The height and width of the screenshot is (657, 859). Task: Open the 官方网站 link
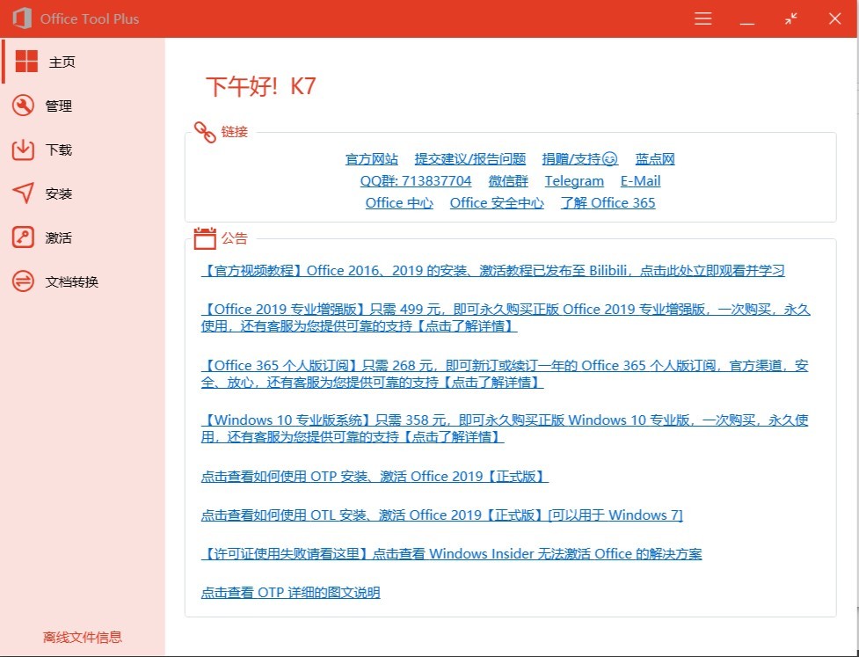(x=371, y=159)
